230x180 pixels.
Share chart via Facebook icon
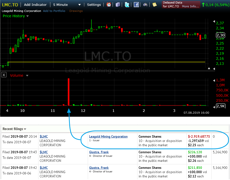(x=136, y=5)
